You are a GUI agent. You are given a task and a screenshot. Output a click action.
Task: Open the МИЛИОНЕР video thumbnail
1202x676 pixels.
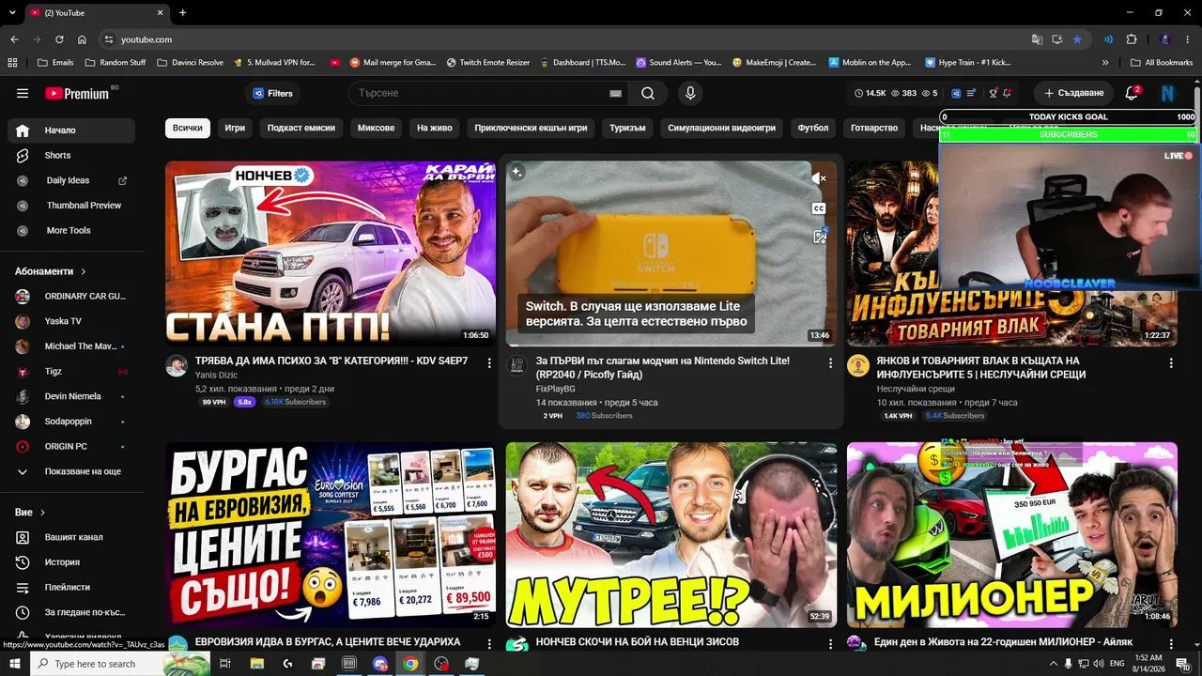[x=1012, y=535]
